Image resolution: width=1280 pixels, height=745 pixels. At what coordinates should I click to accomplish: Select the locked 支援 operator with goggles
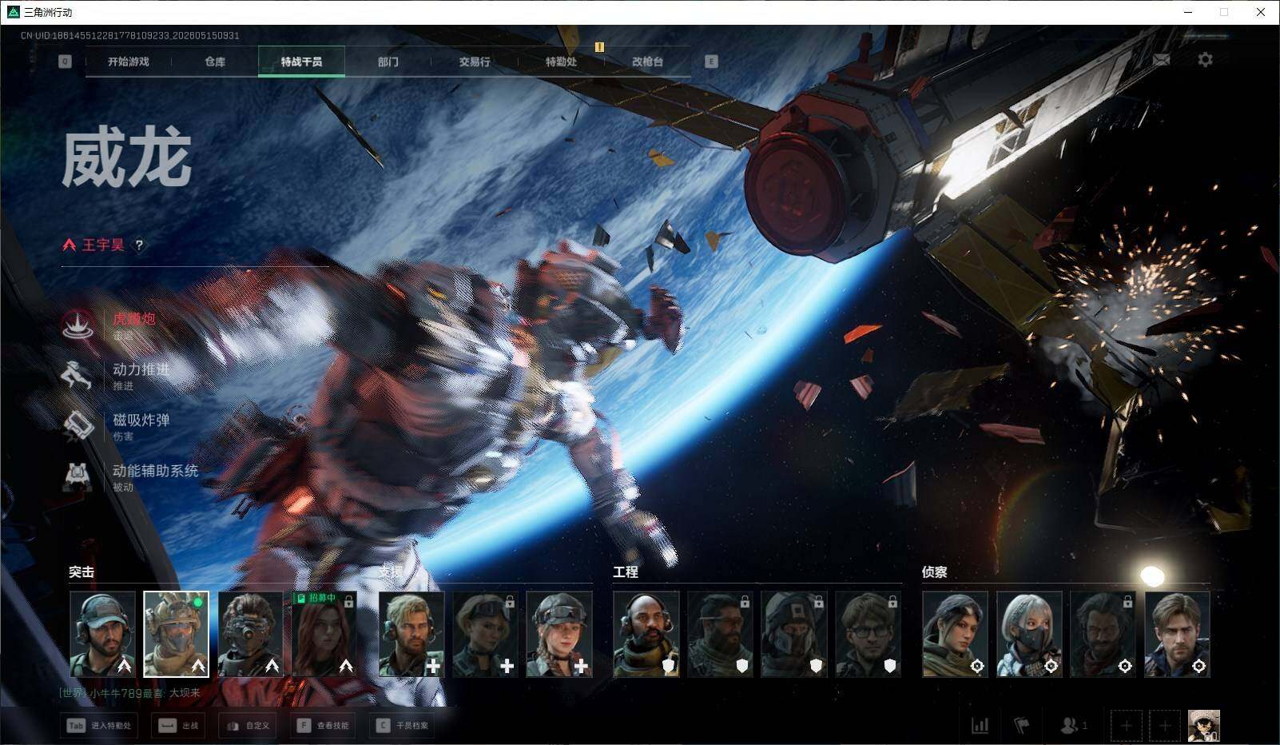click(x=485, y=634)
